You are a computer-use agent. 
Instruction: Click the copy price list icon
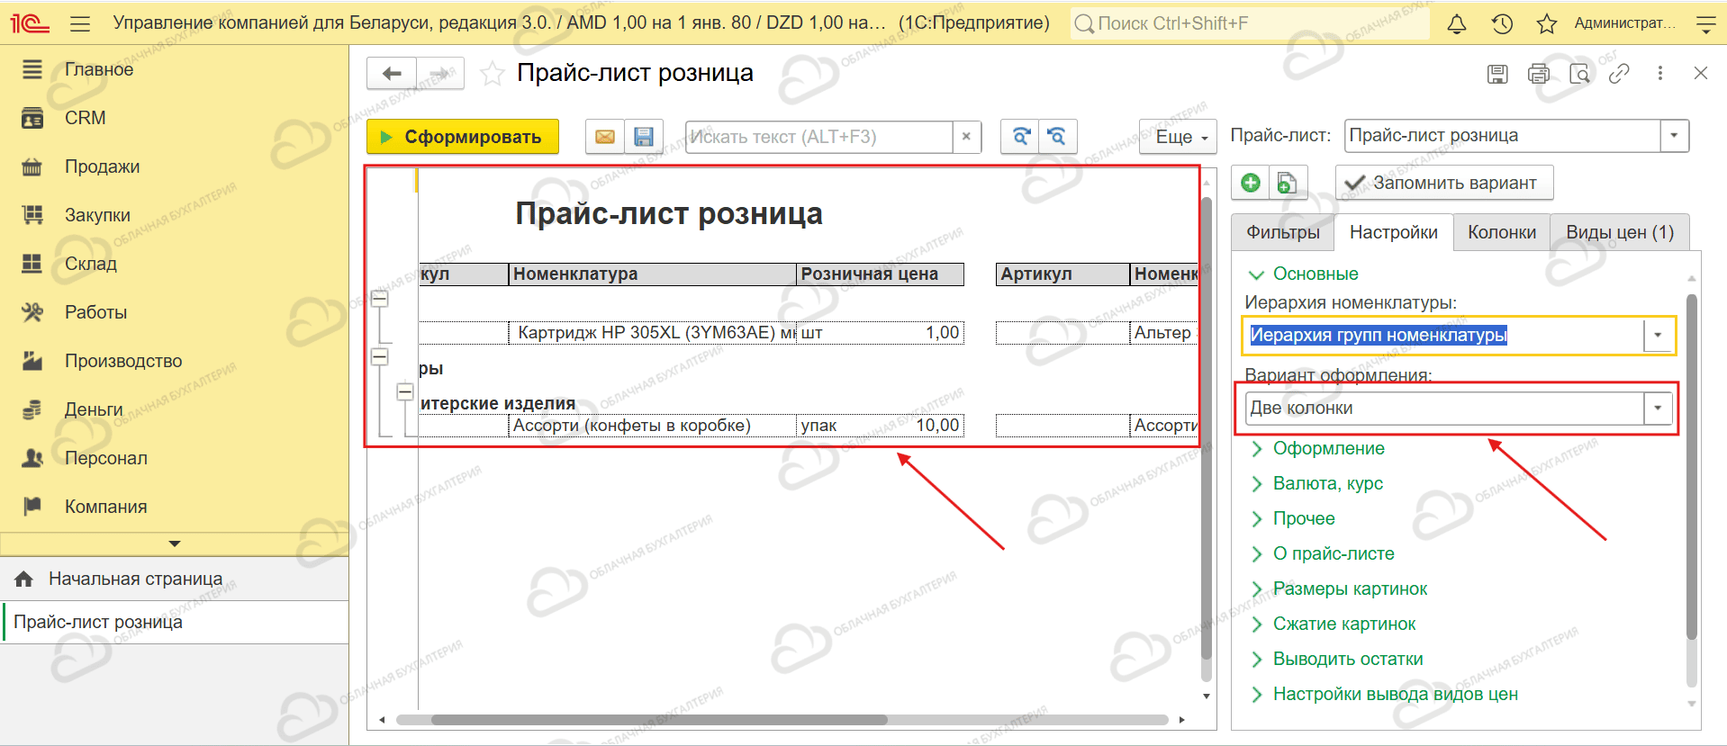(x=1288, y=183)
